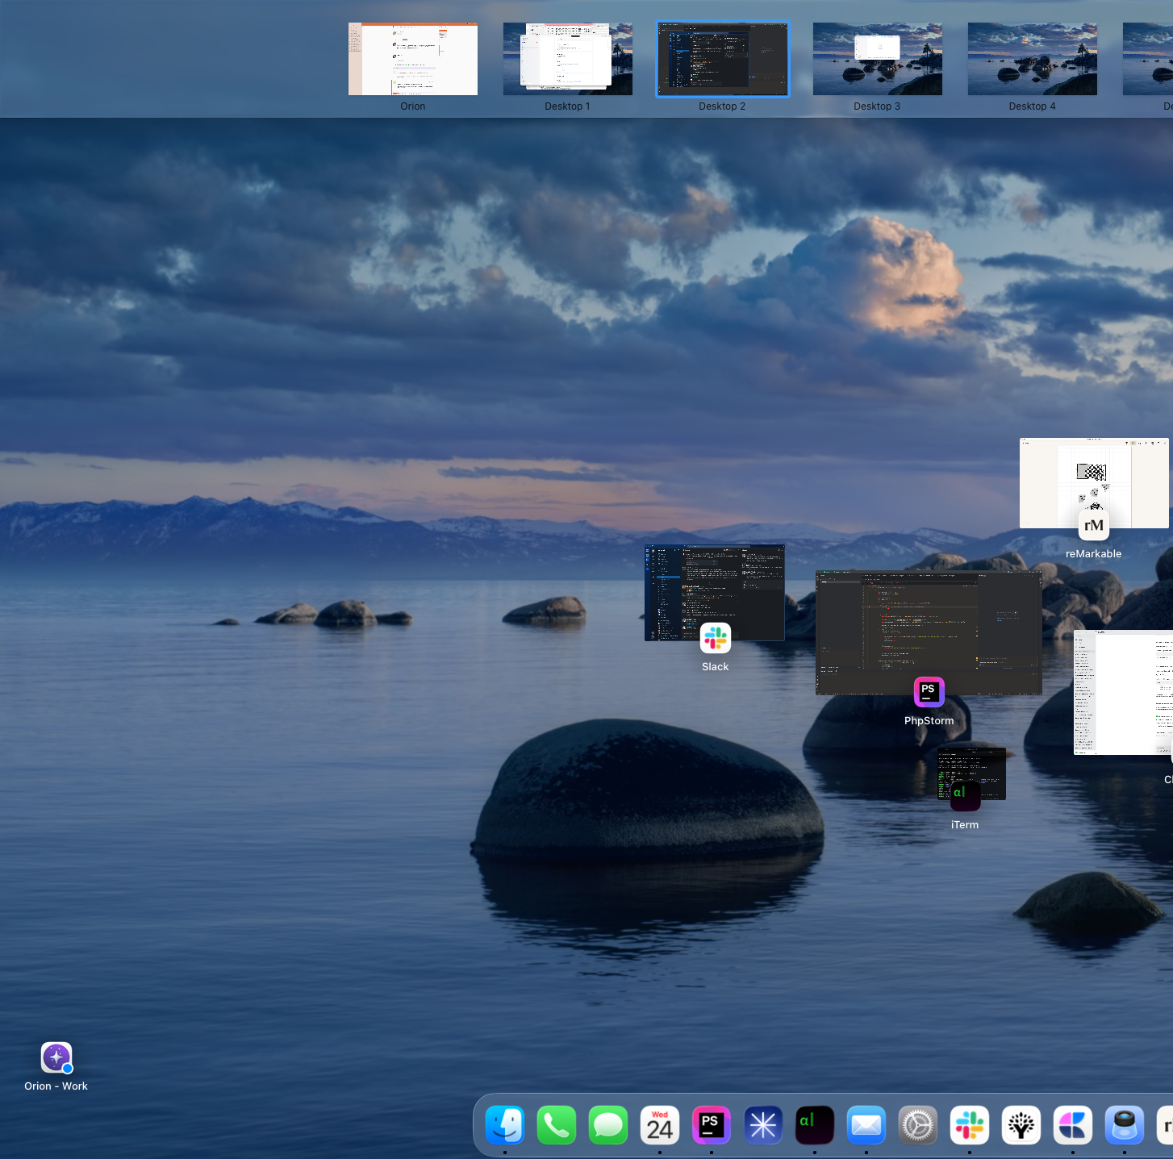Open Finder from the dock
The image size is (1173, 1159).
505,1125
